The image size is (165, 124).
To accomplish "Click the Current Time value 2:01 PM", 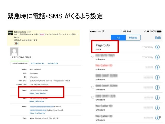I will tap(39, 84).
